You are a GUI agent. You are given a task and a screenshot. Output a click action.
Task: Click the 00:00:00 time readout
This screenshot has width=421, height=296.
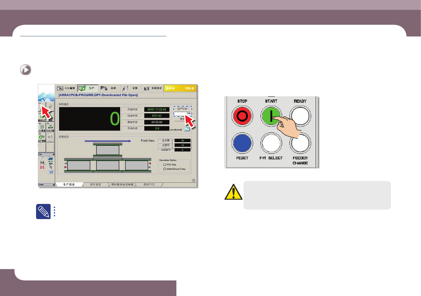157,122
